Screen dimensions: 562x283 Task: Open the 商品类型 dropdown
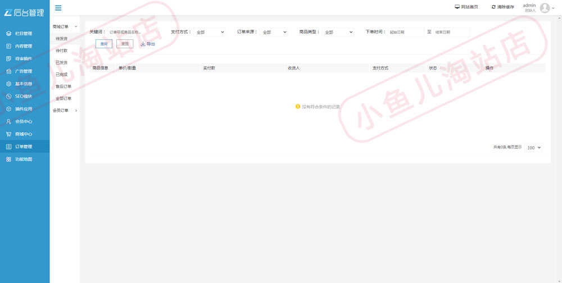pyautogui.click(x=338, y=32)
